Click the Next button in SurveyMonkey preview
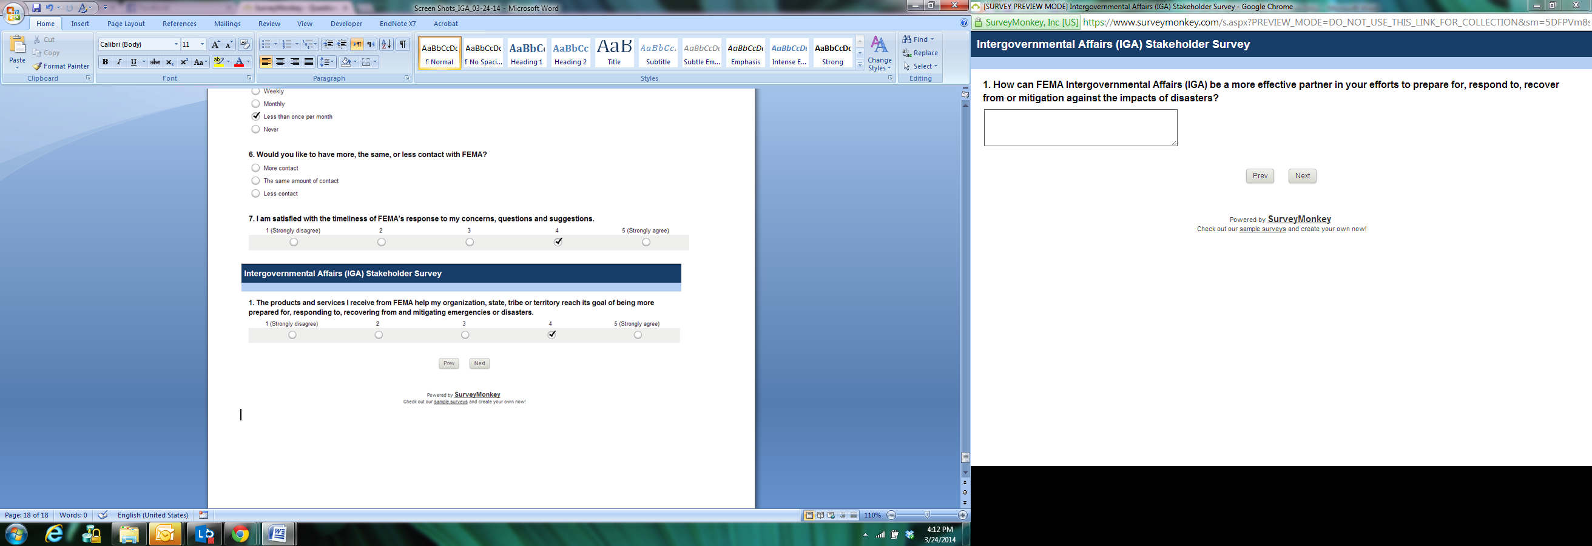Screen dimensions: 1592x546 click(x=1302, y=176)
